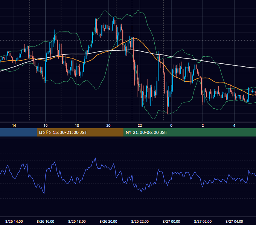Click hour label 22 on time axis
Screen dimensions: 256x225
140,126
